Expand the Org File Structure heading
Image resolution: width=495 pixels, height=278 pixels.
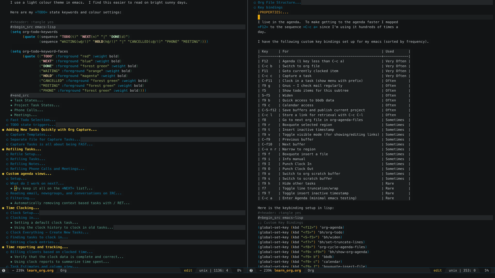coord(279,3)
